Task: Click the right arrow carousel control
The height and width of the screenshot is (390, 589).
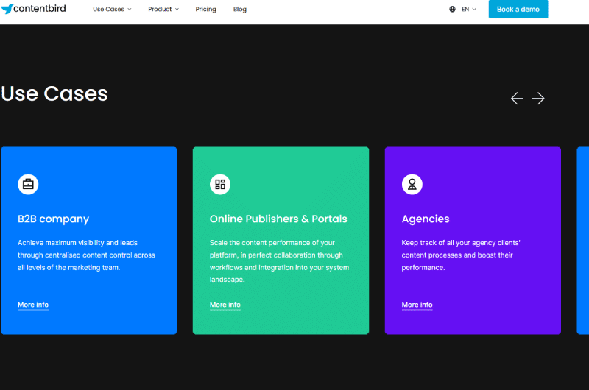Action: pos(538,99)
